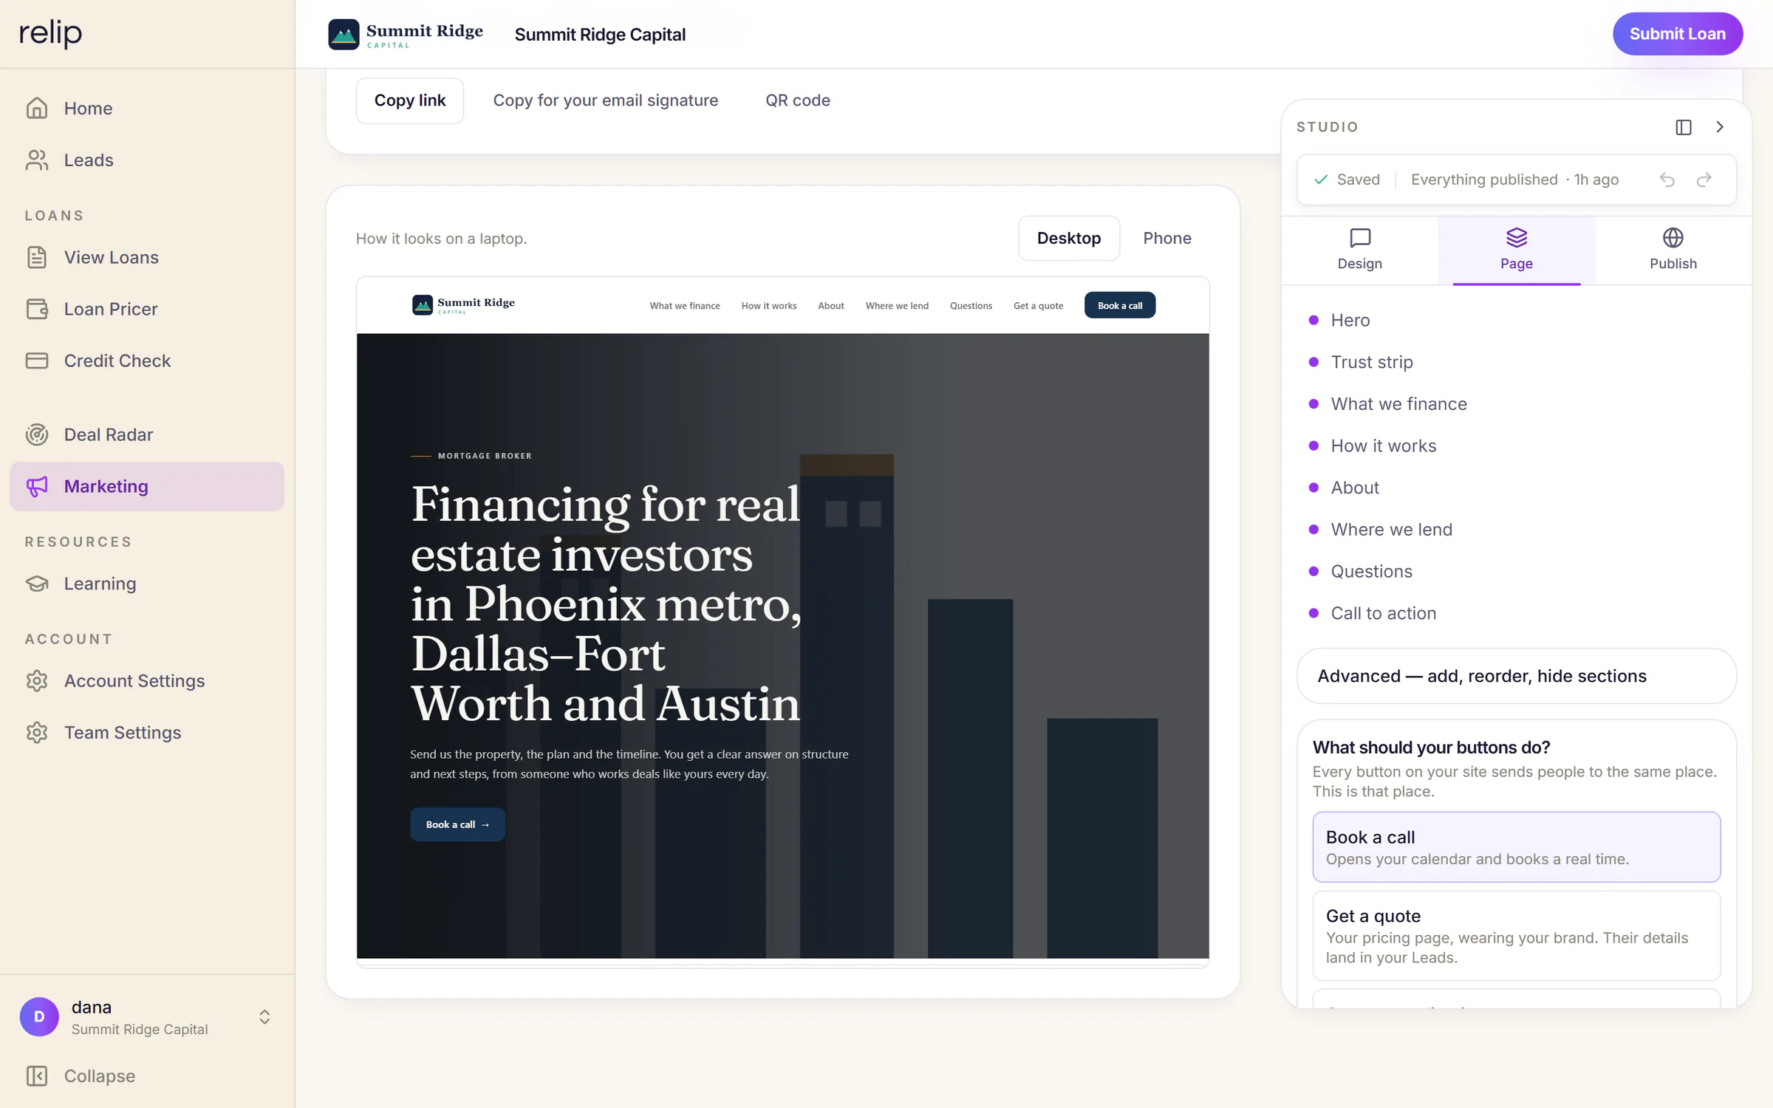1773x1108 pixels.
Task: Switch preview to Desktop
Action: (x=1068, y=238)
